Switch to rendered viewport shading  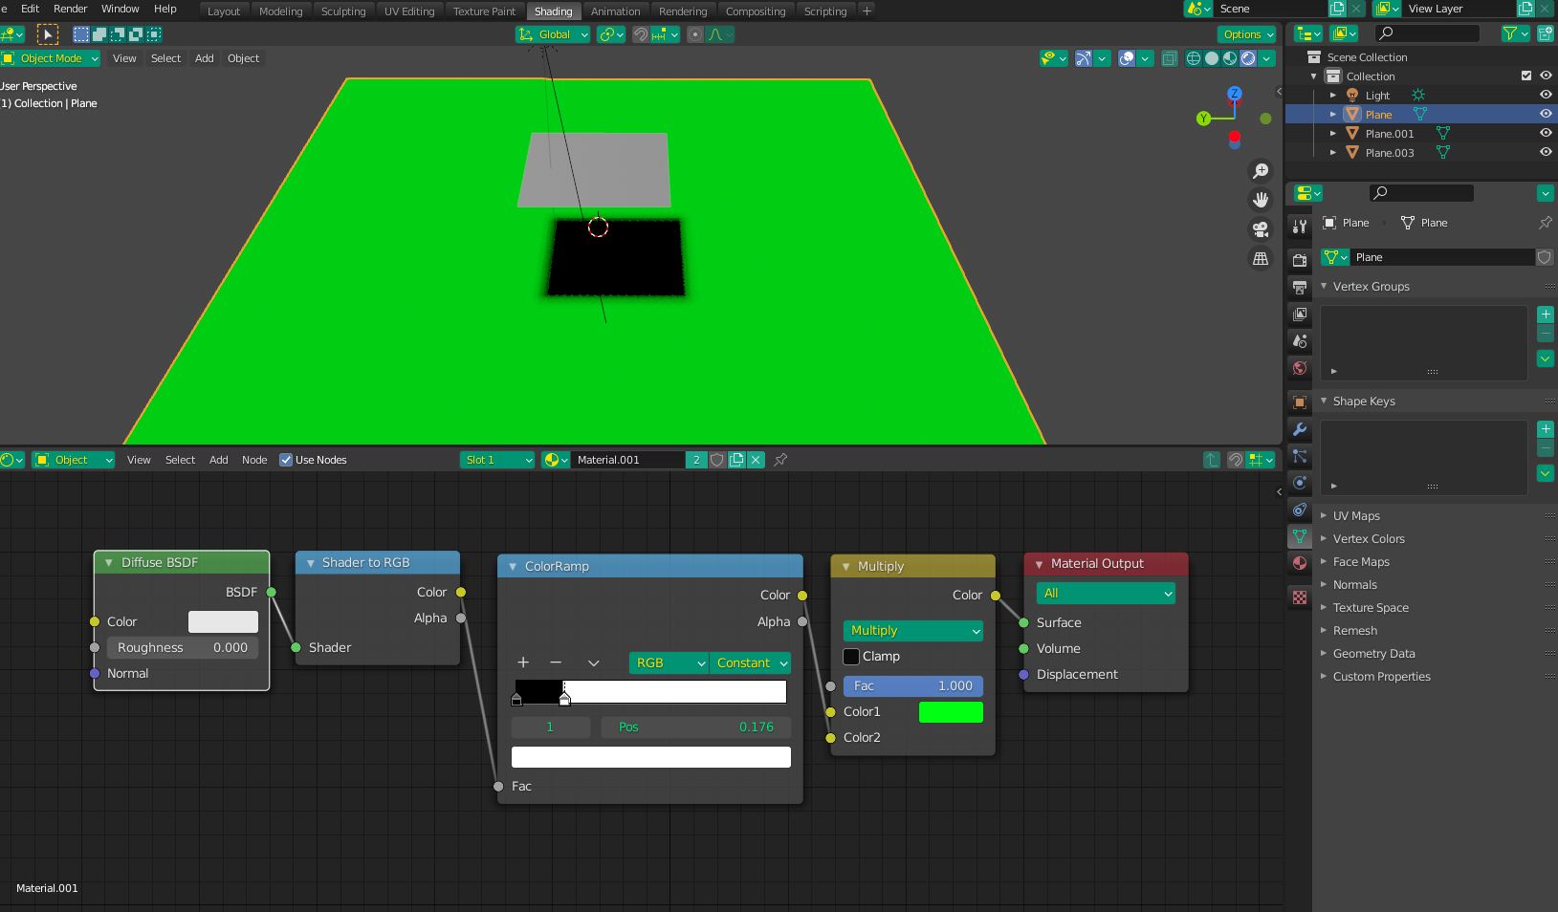point(1248,58)
